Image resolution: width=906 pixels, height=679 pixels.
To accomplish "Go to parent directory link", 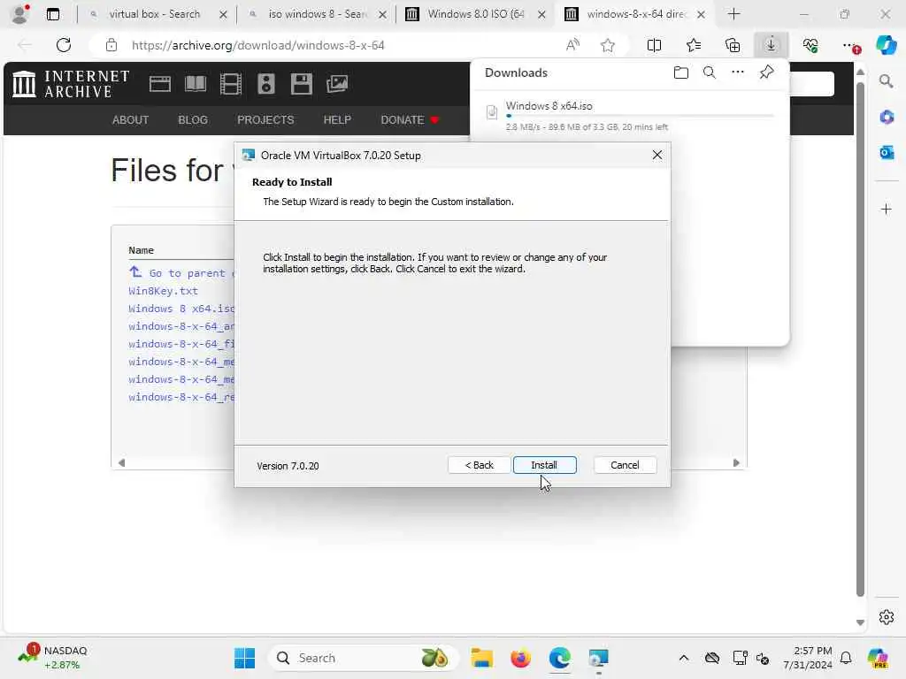I will click(x=181, y=272).
